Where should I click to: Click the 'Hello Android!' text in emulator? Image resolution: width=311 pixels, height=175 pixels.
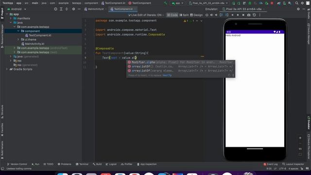pyautogui.click(x=233, y=35)
